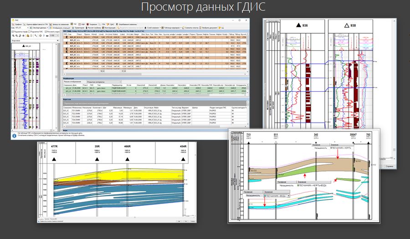
Task: Click the vertical scrollbar of ГИС table
Action: 248,52
